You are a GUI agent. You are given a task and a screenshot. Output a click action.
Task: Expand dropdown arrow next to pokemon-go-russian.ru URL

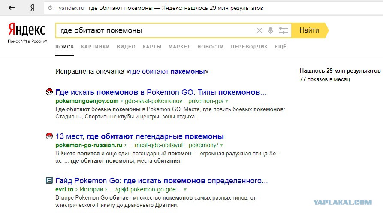click(x=222, y=145)
